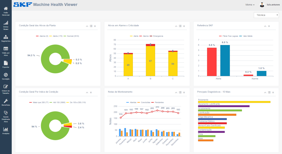Open Saúde Detalhada Ativo stethoscope icon
The height and width of the screenshot is (154, 282).
6,113
